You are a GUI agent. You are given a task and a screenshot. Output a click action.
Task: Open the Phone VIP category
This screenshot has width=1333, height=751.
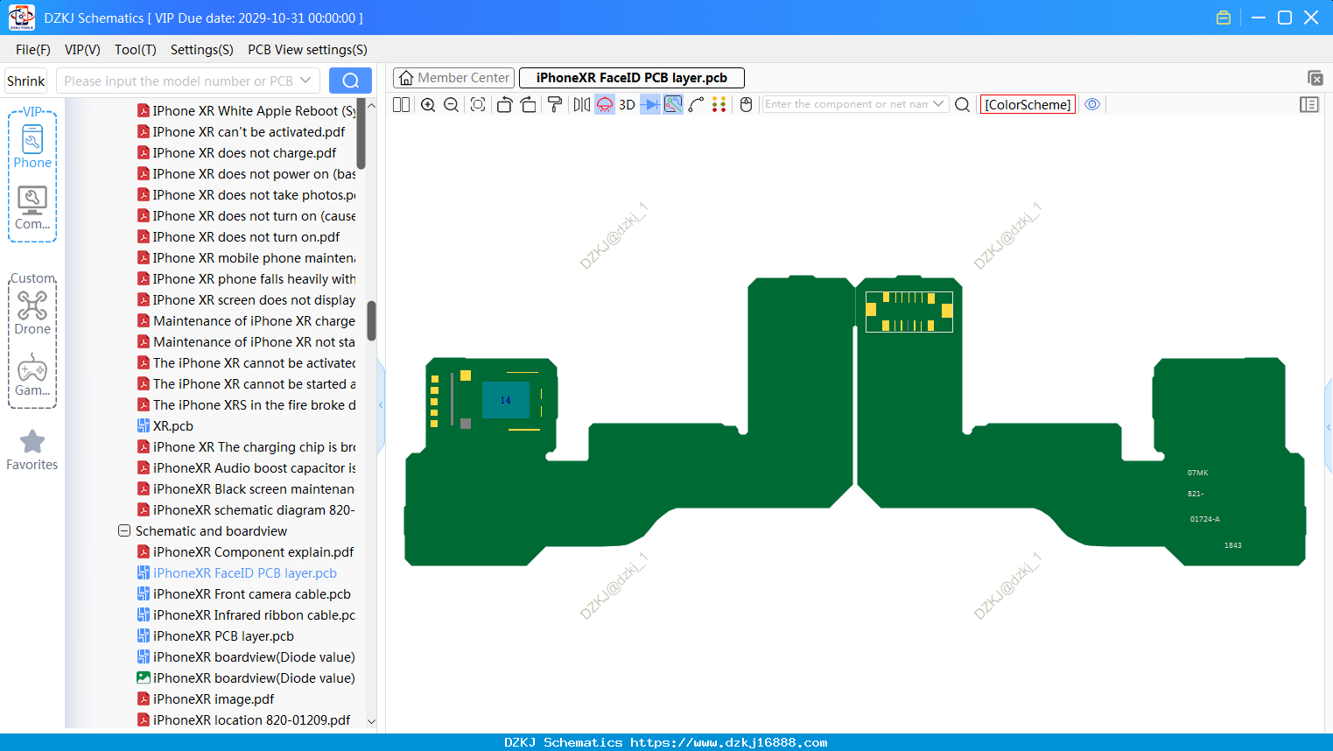pyautogui.click(x=32, y=147)
